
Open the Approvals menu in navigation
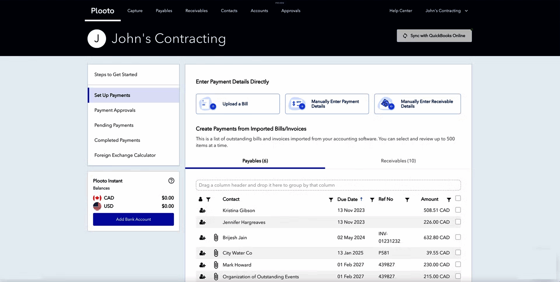click(x=291, y=11)
